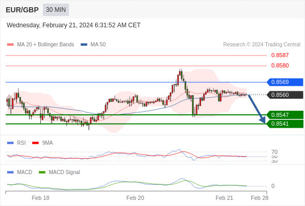Click the blue MACD legend marker
This screenshot has height=206, width=305.
point(10,173)
